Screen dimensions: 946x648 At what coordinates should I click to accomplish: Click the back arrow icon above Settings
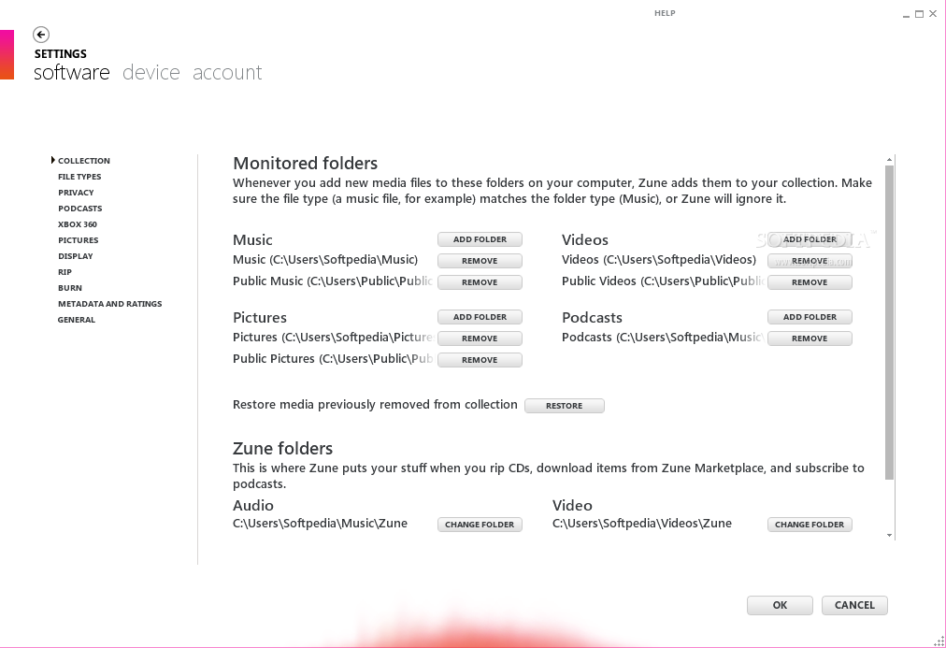coord(41,35)
